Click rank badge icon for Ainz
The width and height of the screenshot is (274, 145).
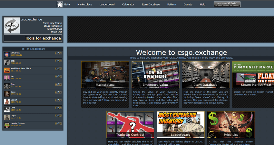pyautogui.click(x=58, y=84)
